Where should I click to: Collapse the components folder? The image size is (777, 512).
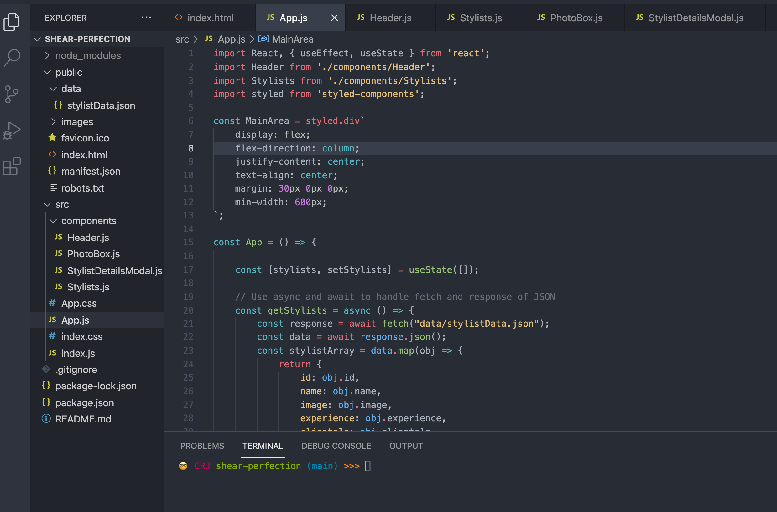89,221
